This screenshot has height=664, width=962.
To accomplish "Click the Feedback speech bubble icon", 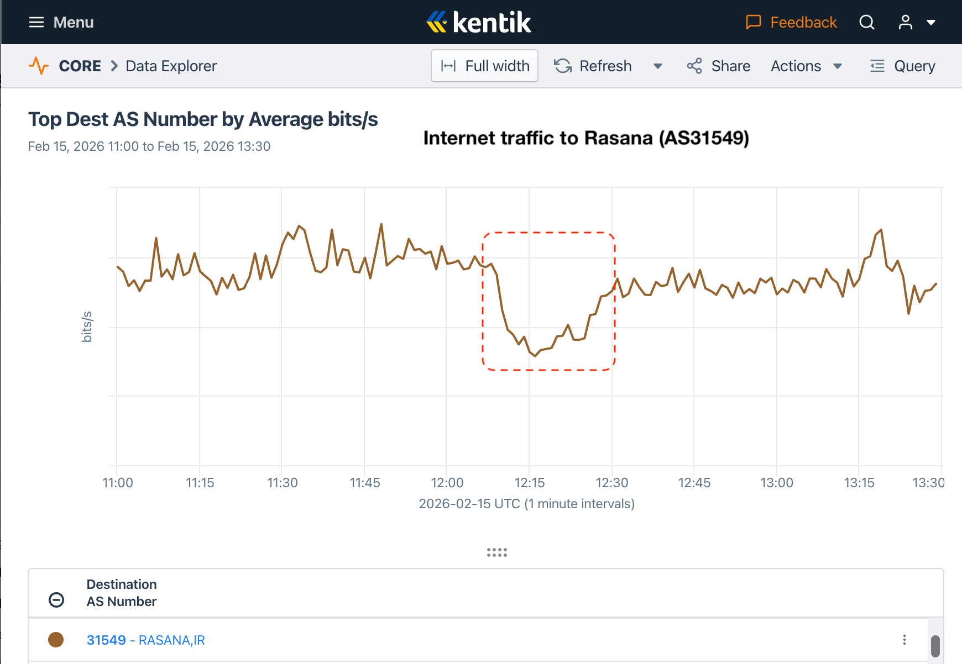I will tap(753, 22).
